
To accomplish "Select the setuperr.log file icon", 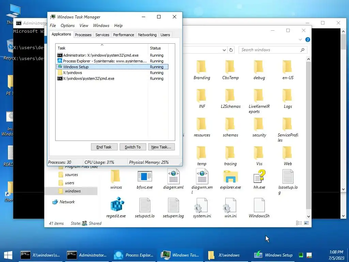I will coord(173,205).
